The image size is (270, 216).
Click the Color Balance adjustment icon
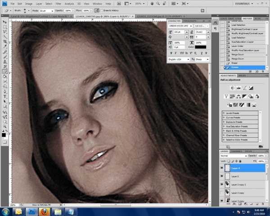point(238,96)
